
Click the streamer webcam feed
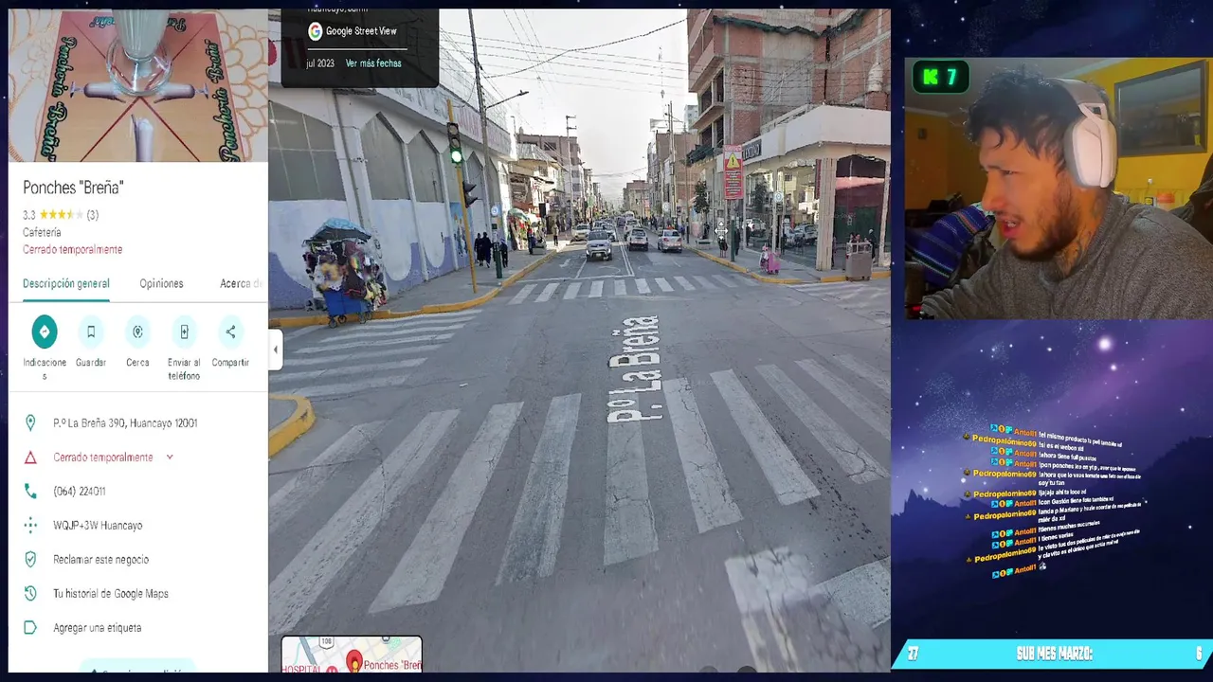tap(1059, 188)
